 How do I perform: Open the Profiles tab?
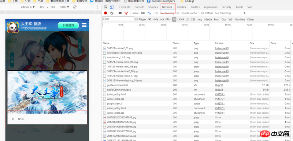pos(195,7)
